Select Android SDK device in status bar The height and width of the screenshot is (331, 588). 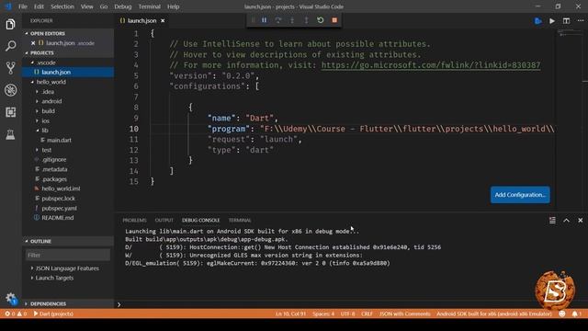click(494, 314)
